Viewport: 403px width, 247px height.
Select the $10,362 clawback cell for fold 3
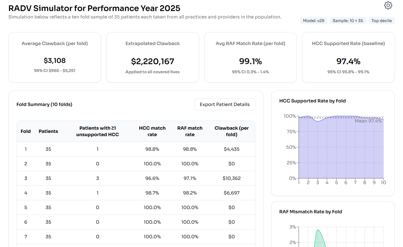232,178
